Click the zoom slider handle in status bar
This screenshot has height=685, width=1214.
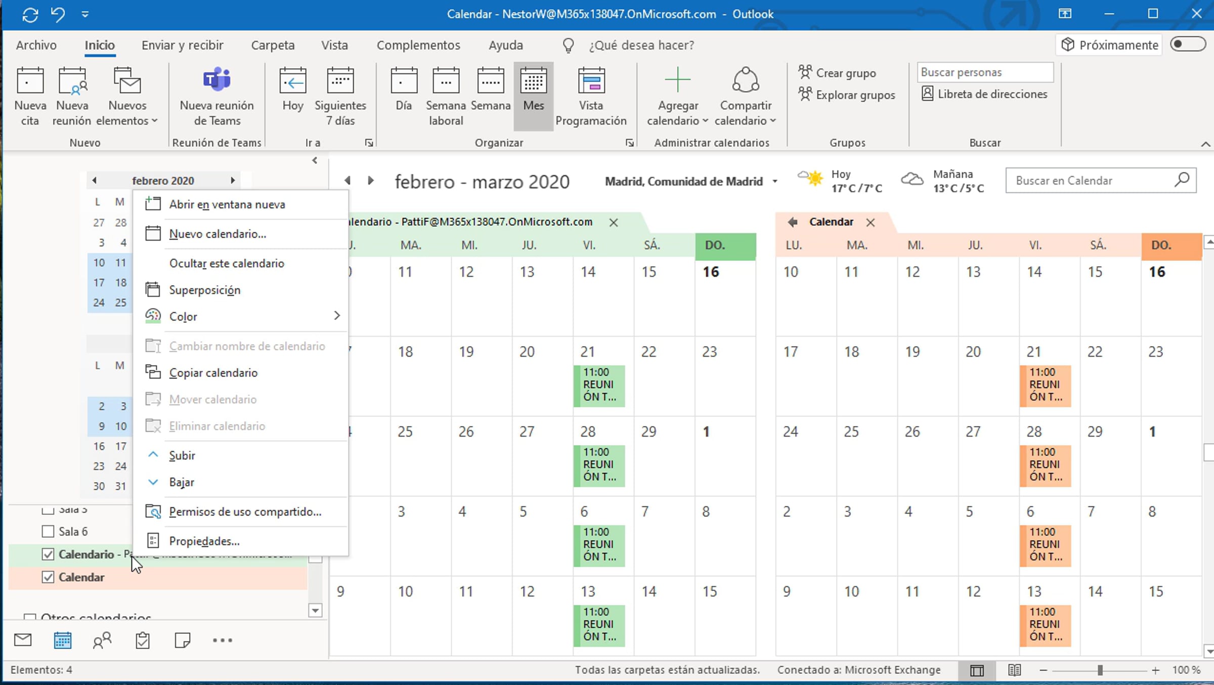(1100, 670)
